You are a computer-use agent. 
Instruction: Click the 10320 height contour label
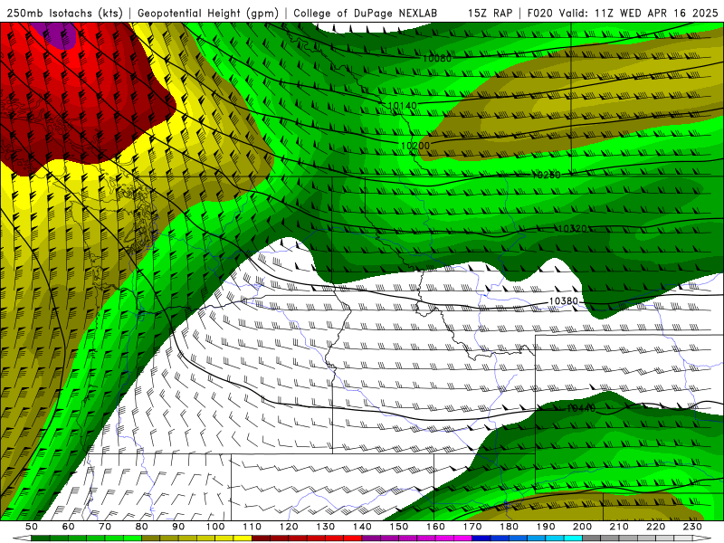(572, 229)
